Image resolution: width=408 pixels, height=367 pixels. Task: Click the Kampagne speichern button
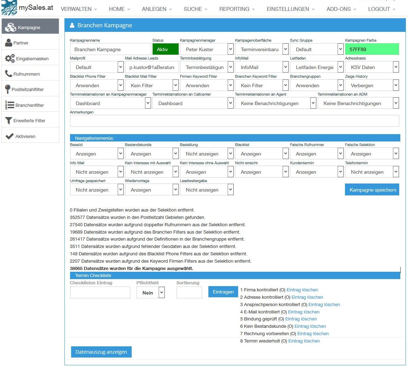click(x=372, y=190)
